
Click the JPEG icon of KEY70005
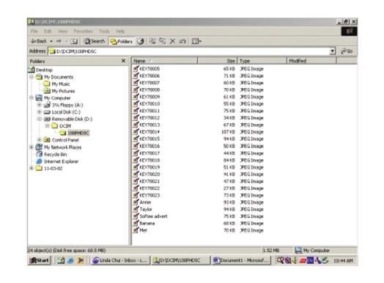click(136, 69)
